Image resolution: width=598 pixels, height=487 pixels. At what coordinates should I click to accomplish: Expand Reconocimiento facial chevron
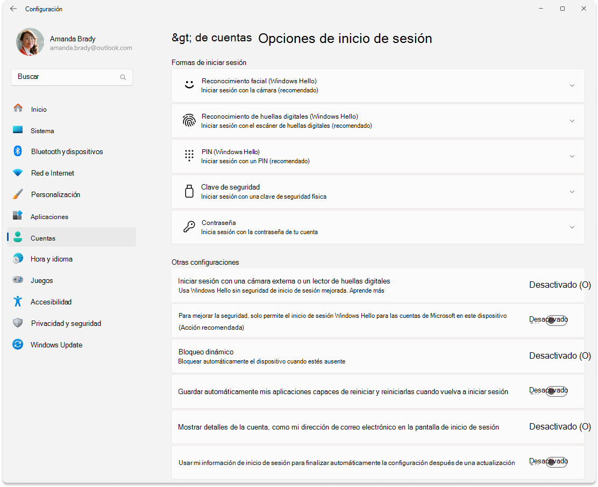572,86
